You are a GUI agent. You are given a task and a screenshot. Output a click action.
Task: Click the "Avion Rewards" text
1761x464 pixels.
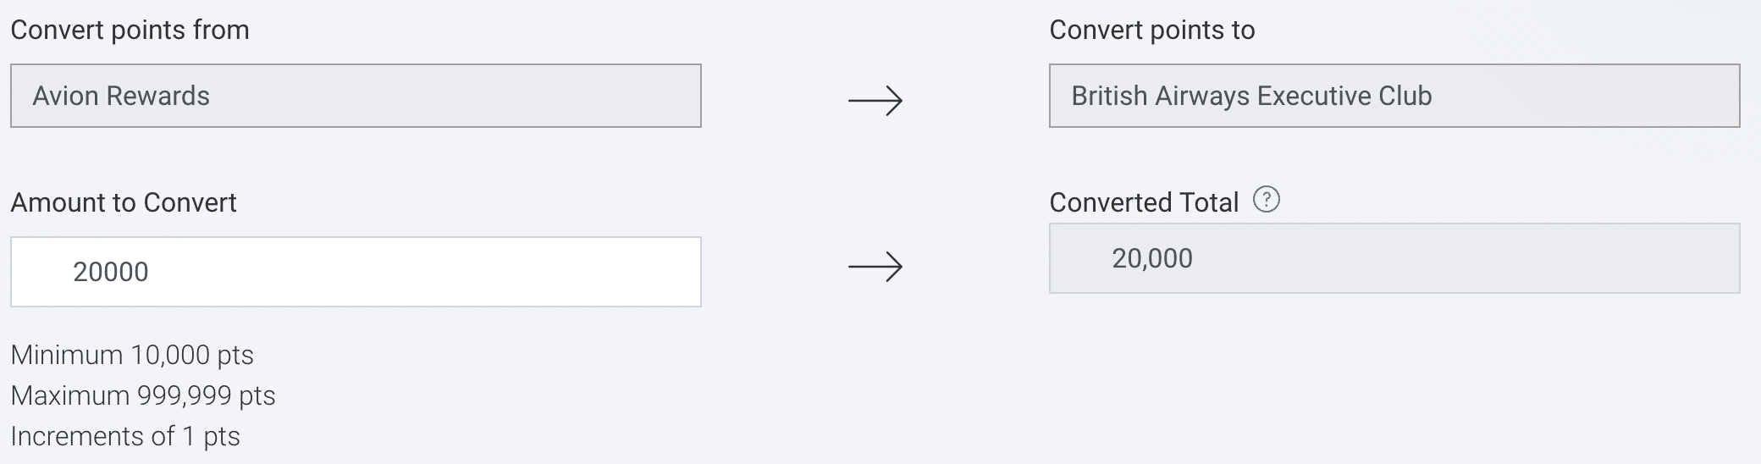(121, 96)
